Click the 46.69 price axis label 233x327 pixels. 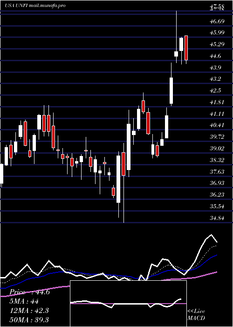pyautogui.click(x=217, y=21)
